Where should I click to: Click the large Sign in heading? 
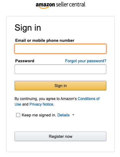pos(28,28)
